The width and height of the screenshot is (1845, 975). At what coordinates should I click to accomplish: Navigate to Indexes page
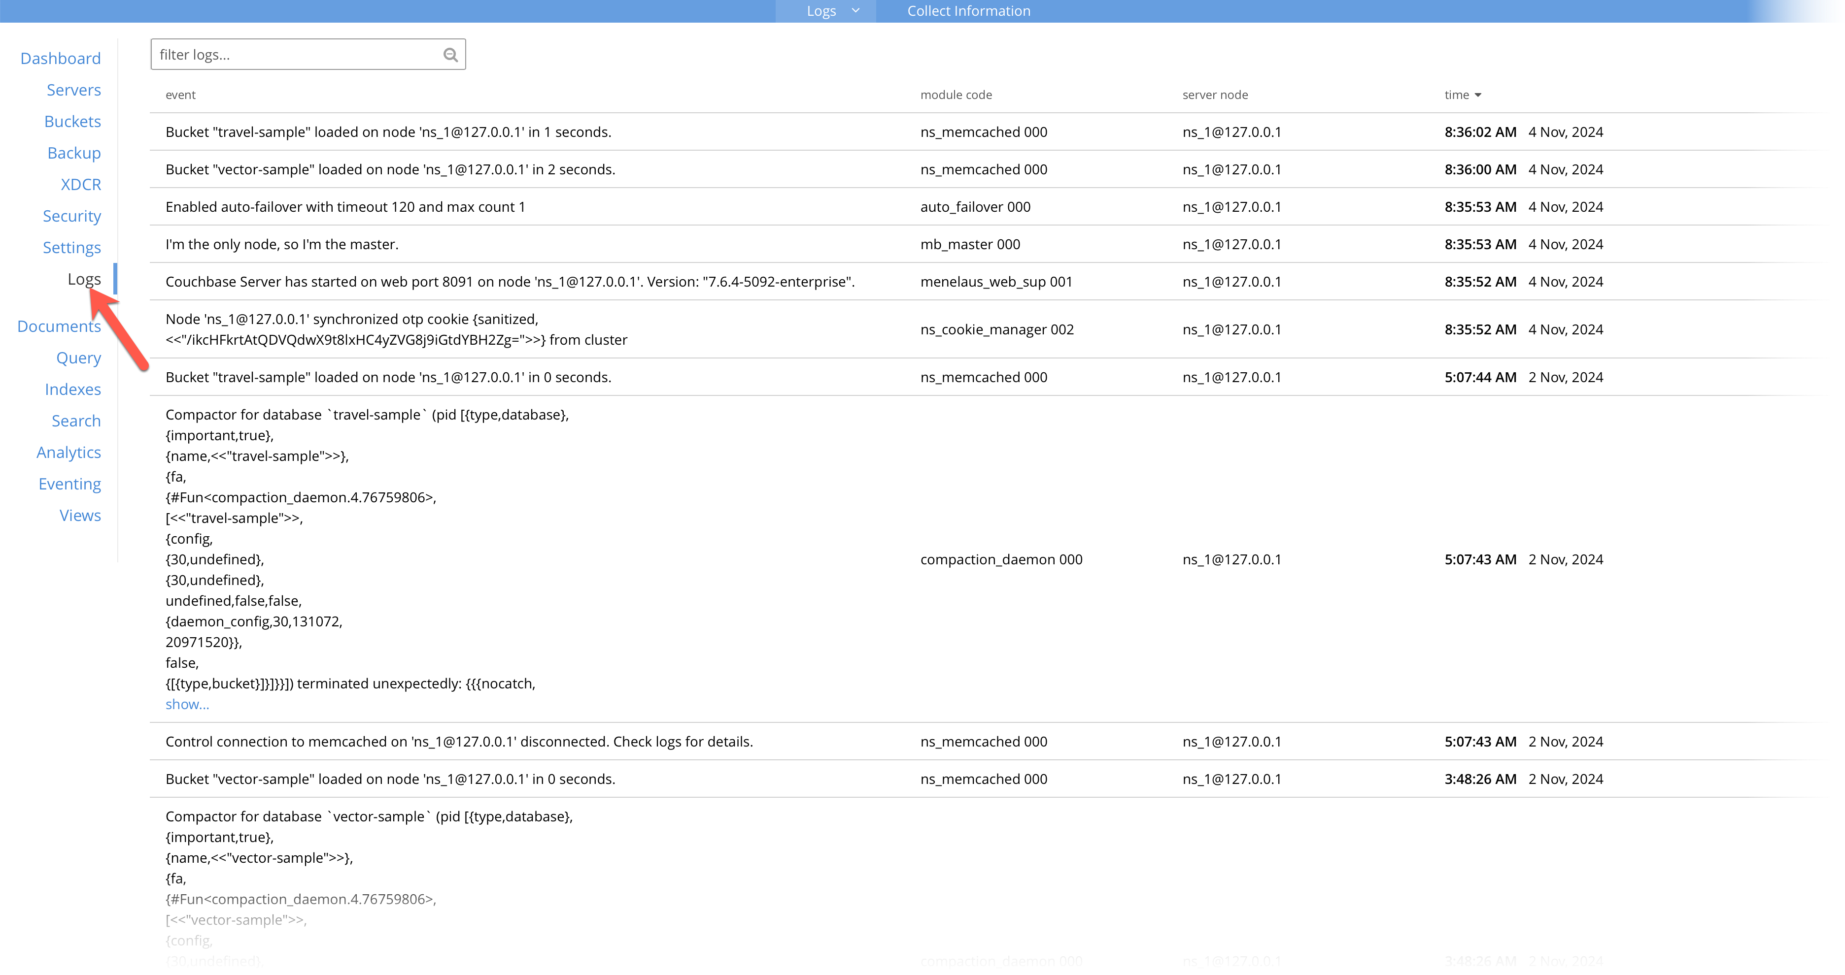72,390
